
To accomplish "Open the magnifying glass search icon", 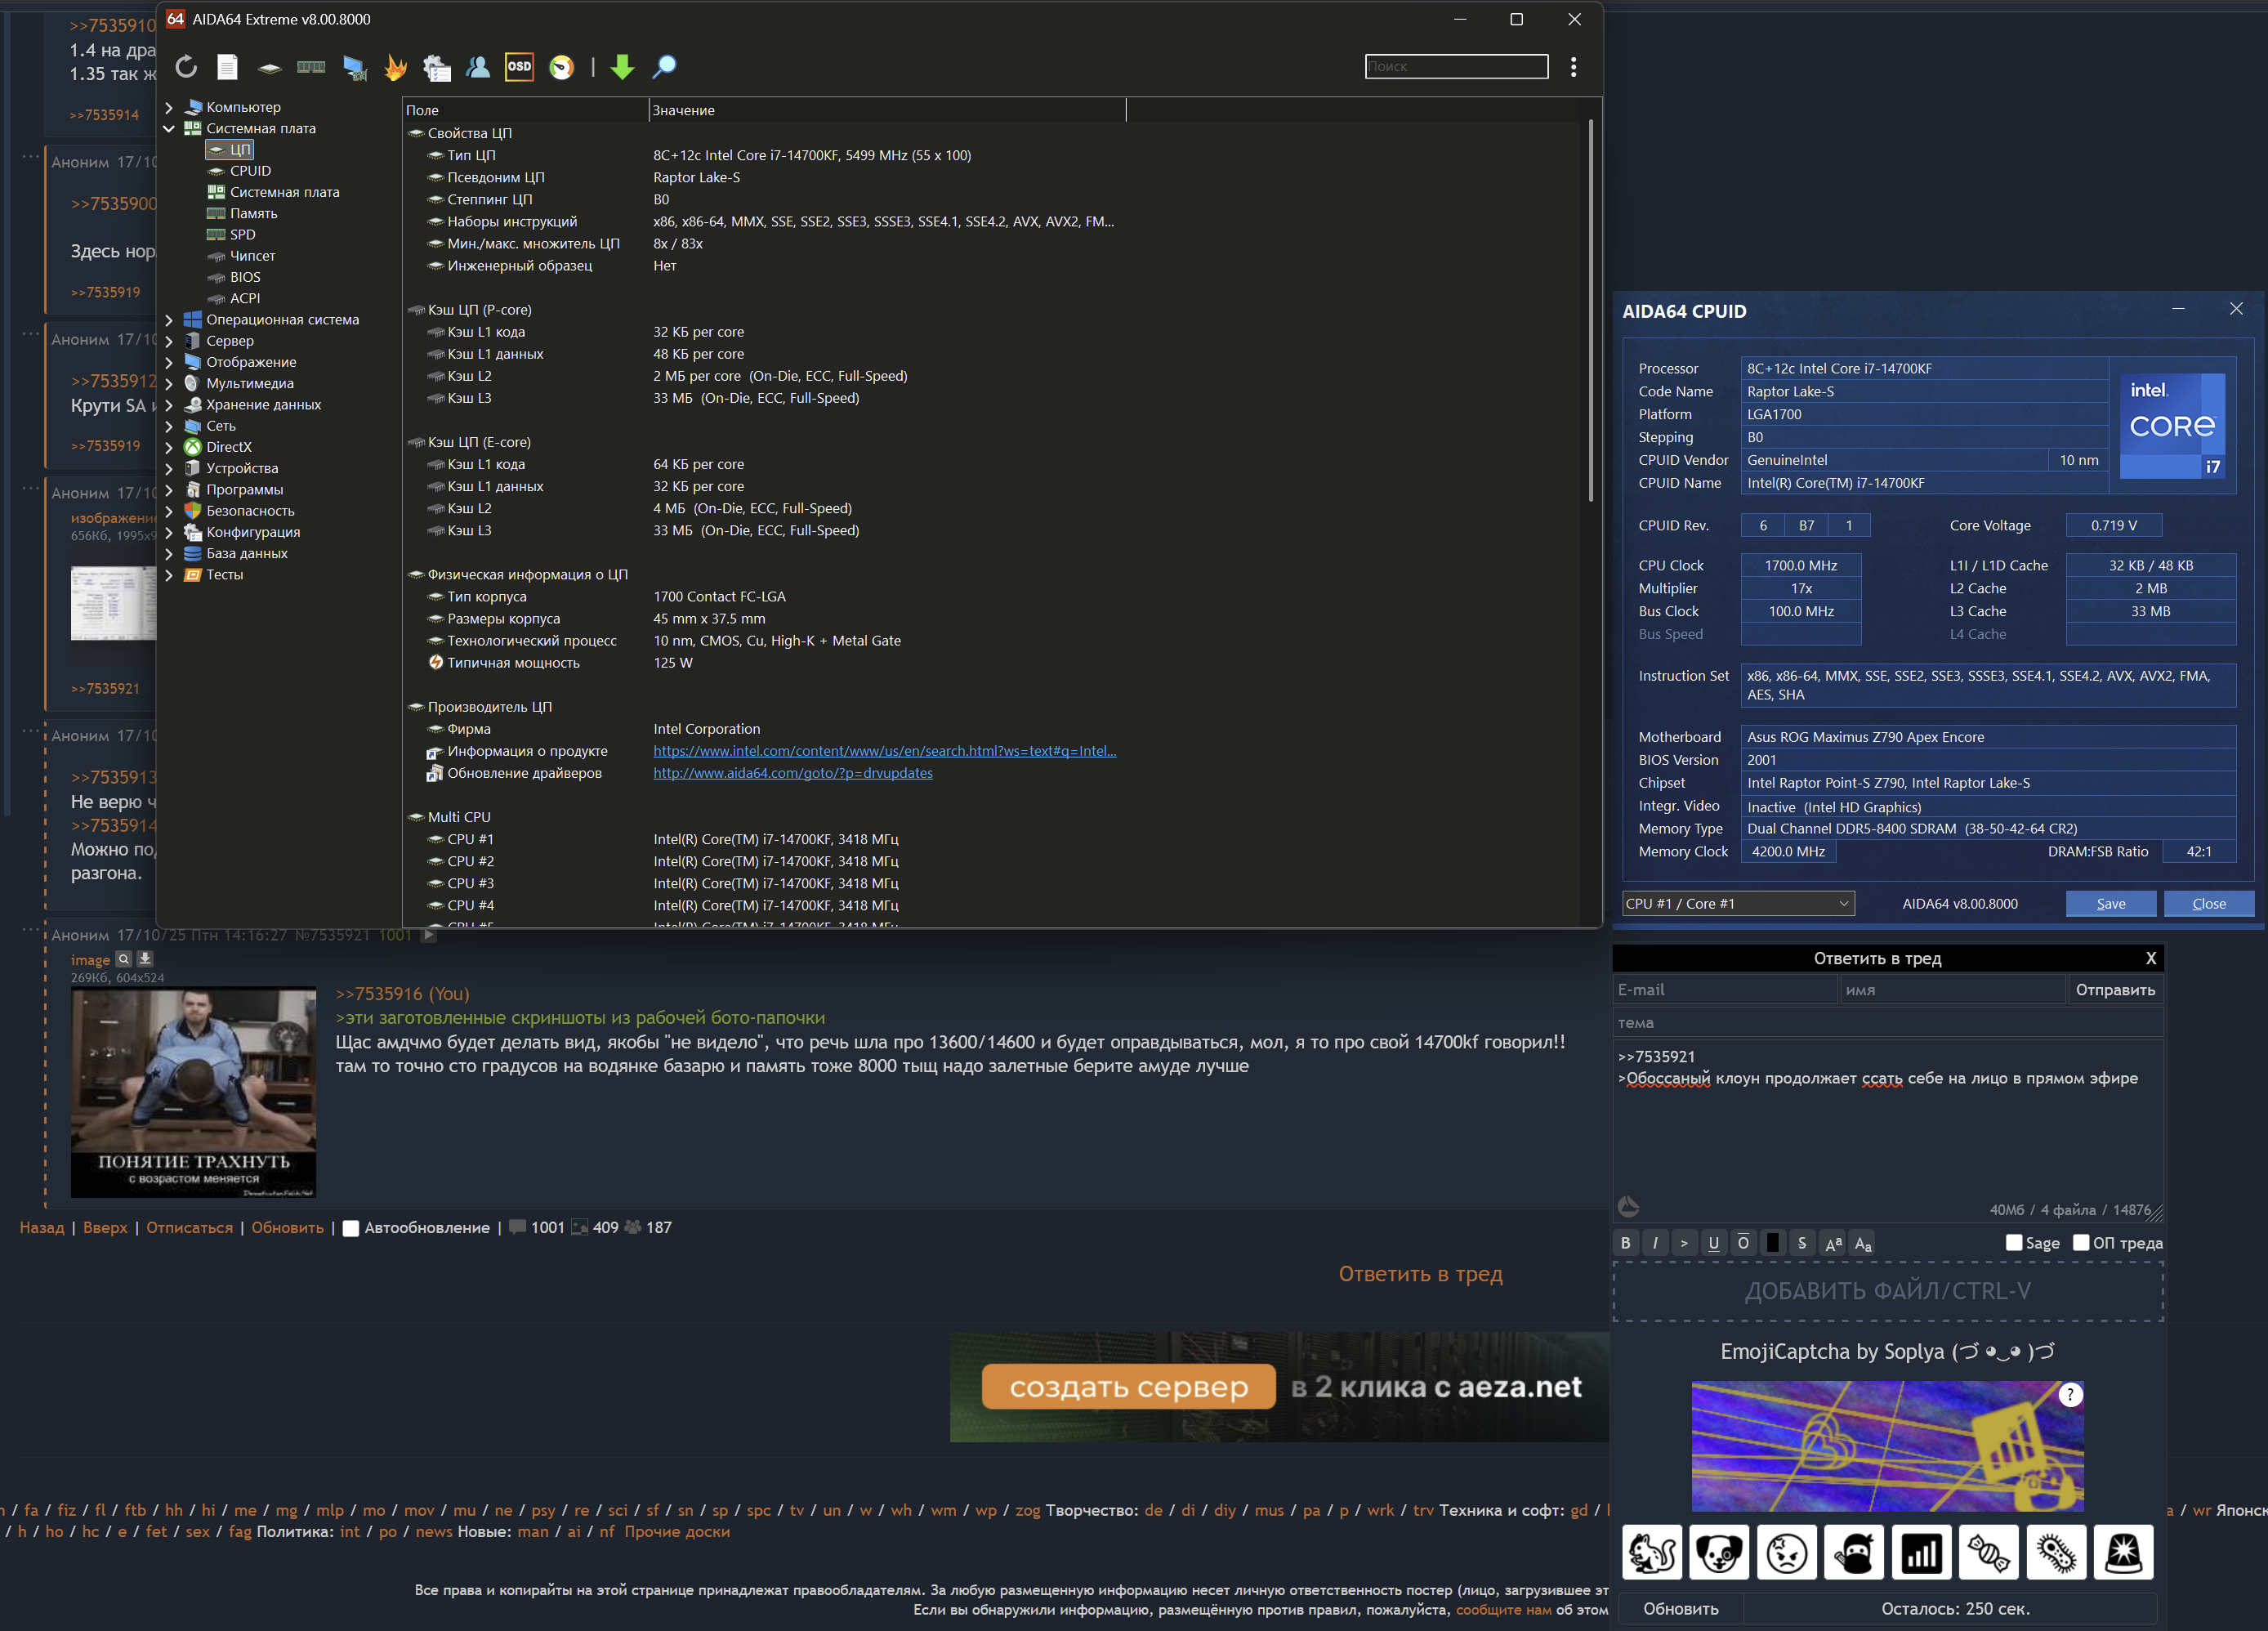I will coord(664,67).
